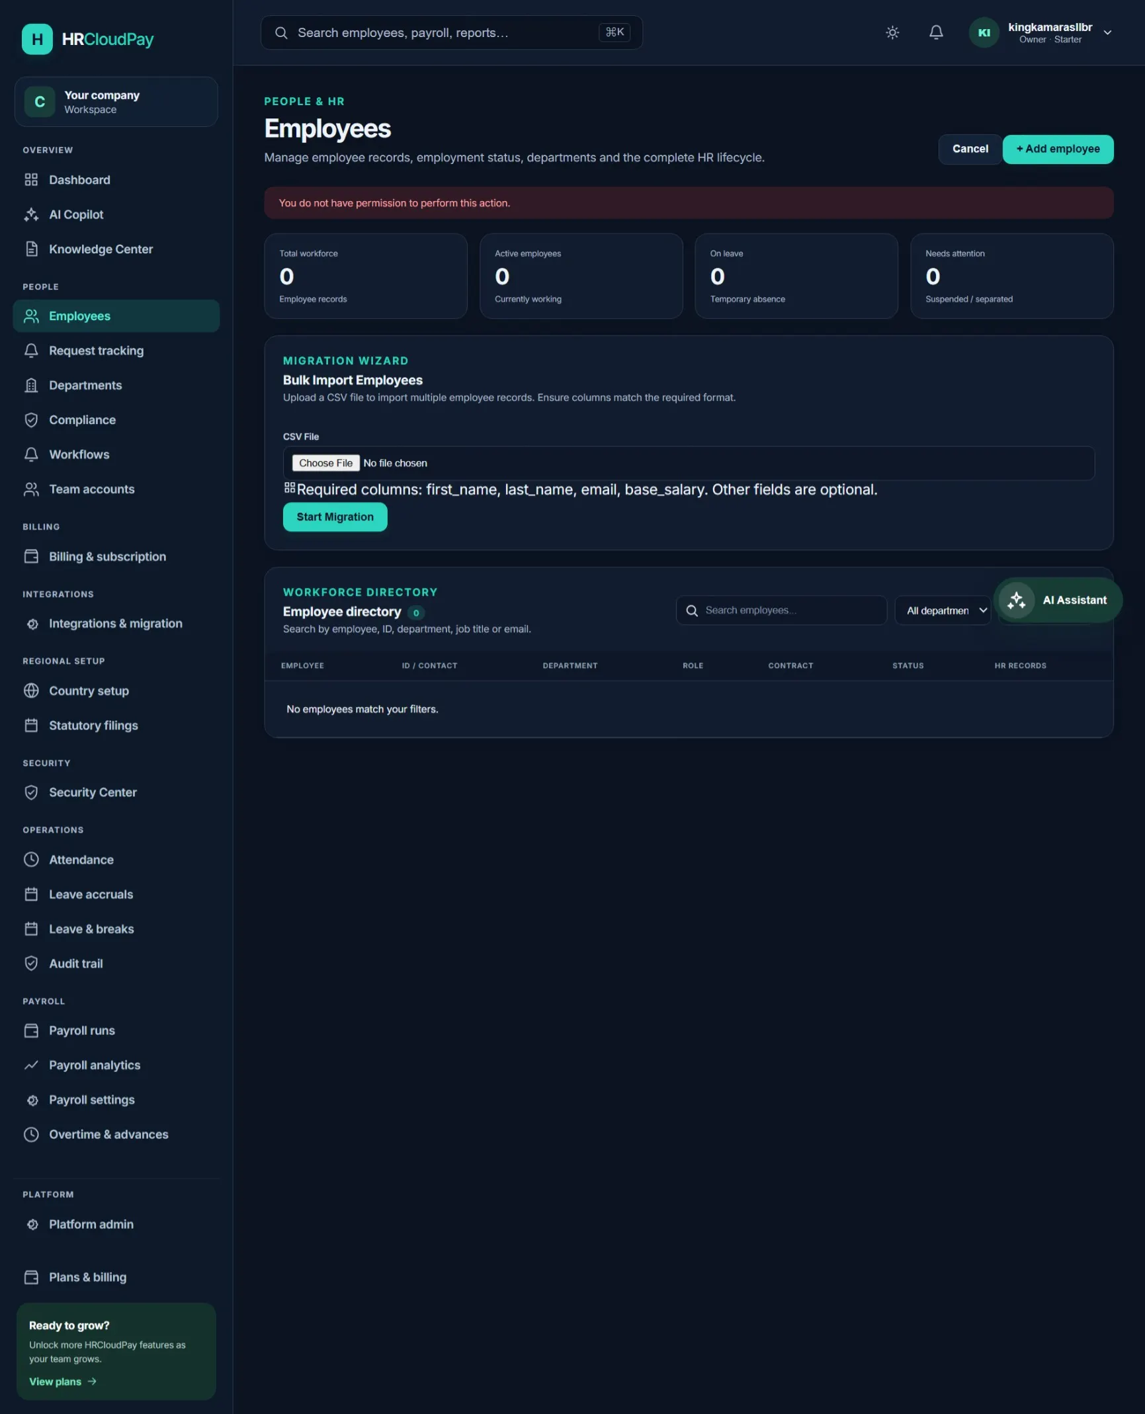This screenshot has height=1414, width=1145.
Task: Click the AI Copilot sparkle icon in the sidebar
Action: [x=31, y=214]
